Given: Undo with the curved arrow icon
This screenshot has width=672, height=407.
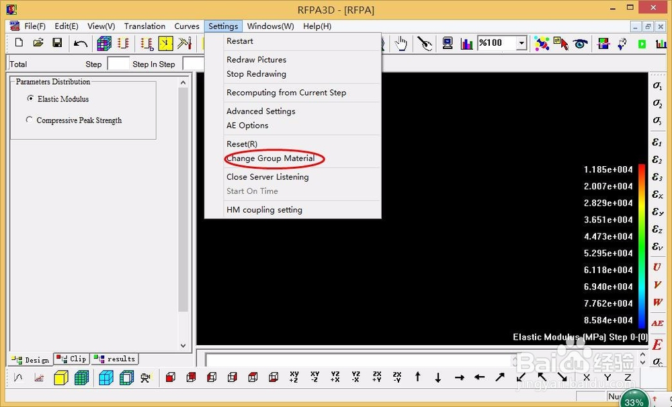Looking at the screenshot, I should pos(80,43).
